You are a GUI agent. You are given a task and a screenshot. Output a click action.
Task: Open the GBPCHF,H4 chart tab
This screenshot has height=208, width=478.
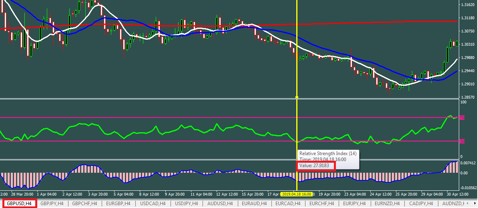tap(84, 204)
